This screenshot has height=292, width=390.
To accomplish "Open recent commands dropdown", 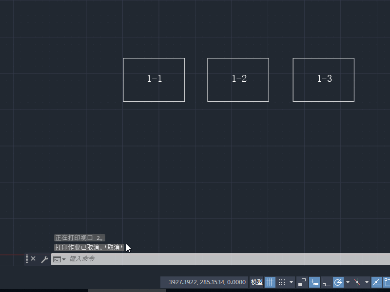I will coord(59,259).
